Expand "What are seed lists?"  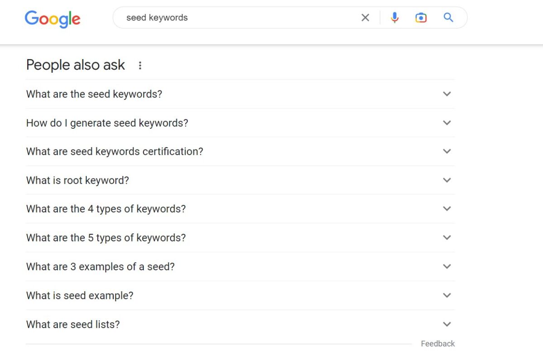447,324
